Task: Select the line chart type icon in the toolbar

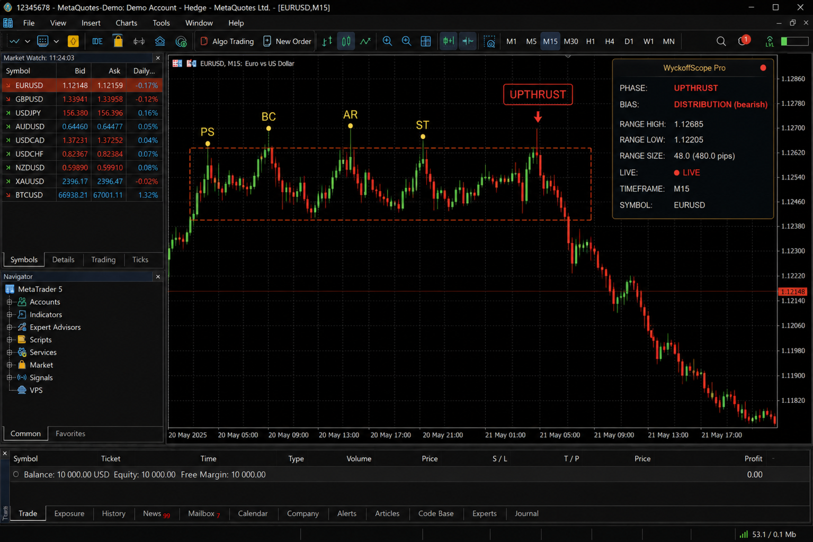Action: click(x=14, y=41)
